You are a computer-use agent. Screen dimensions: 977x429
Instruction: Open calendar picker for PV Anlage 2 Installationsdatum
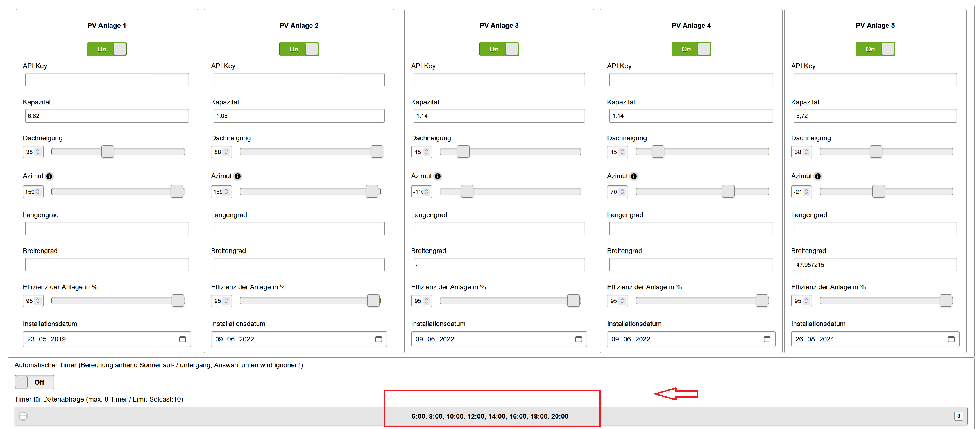(378, 339)
